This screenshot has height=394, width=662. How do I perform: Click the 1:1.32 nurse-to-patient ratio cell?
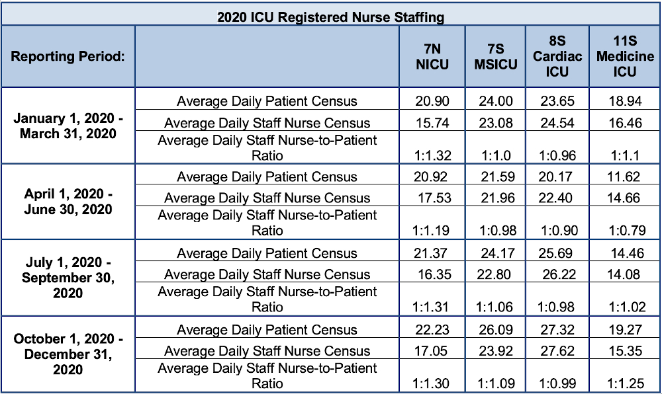click(x=432, y=156)
